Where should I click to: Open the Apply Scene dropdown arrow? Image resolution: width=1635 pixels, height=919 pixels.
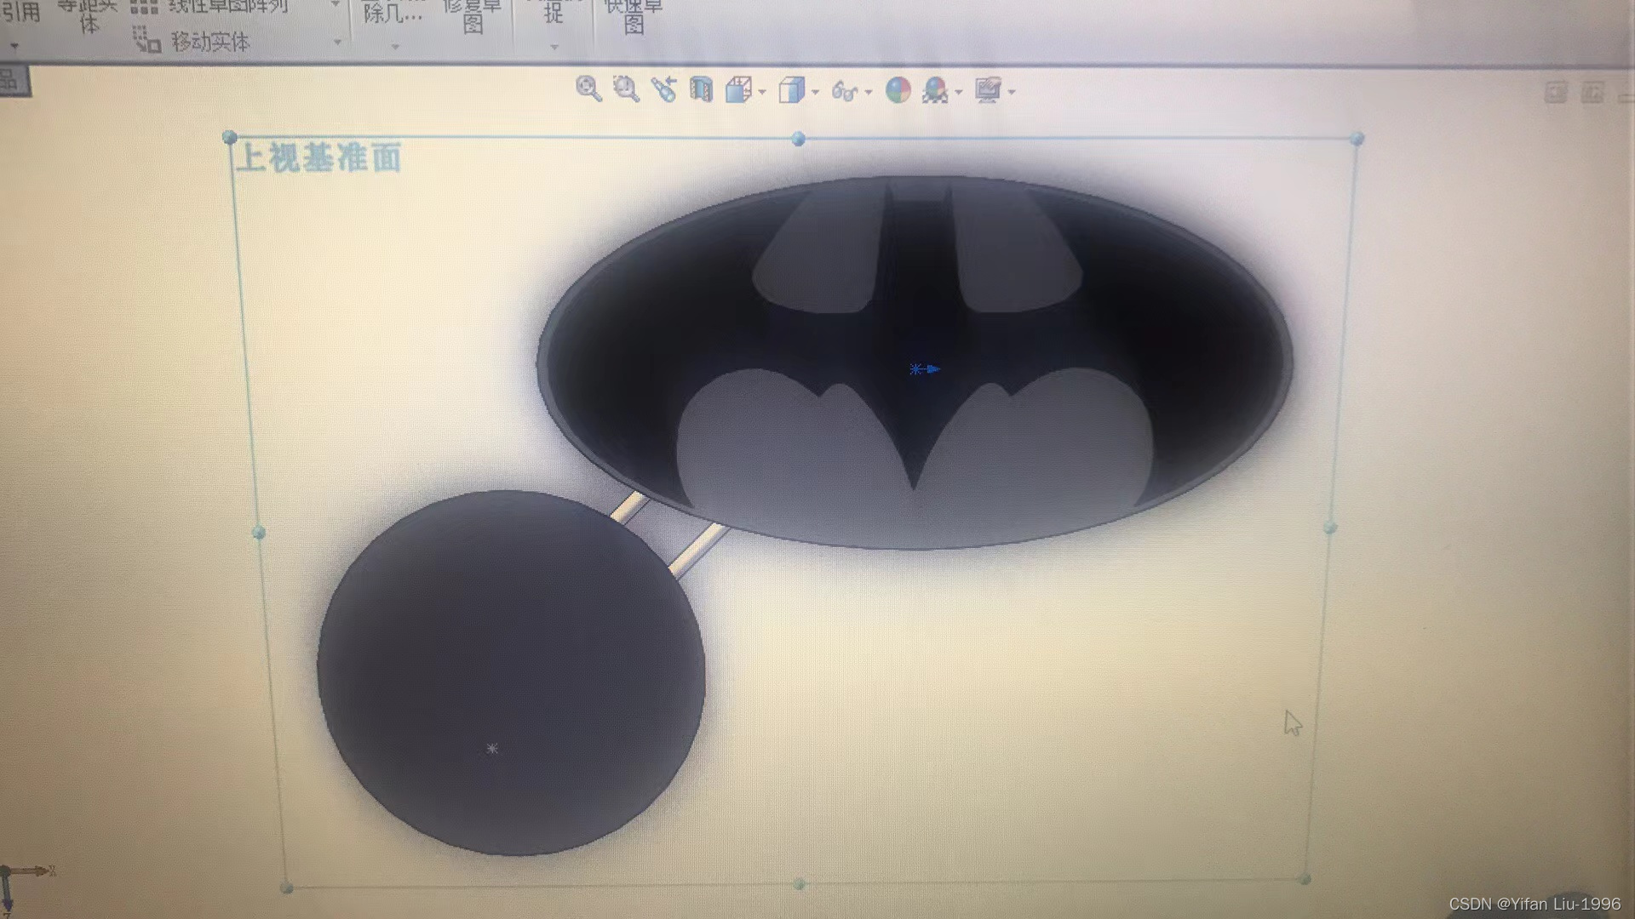point(959,92)
